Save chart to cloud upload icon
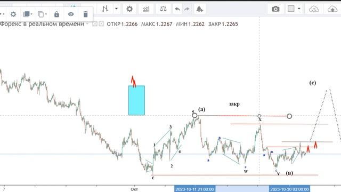This screenshot has width=341, height=192. pyautogui.click(x=332, y=9)
